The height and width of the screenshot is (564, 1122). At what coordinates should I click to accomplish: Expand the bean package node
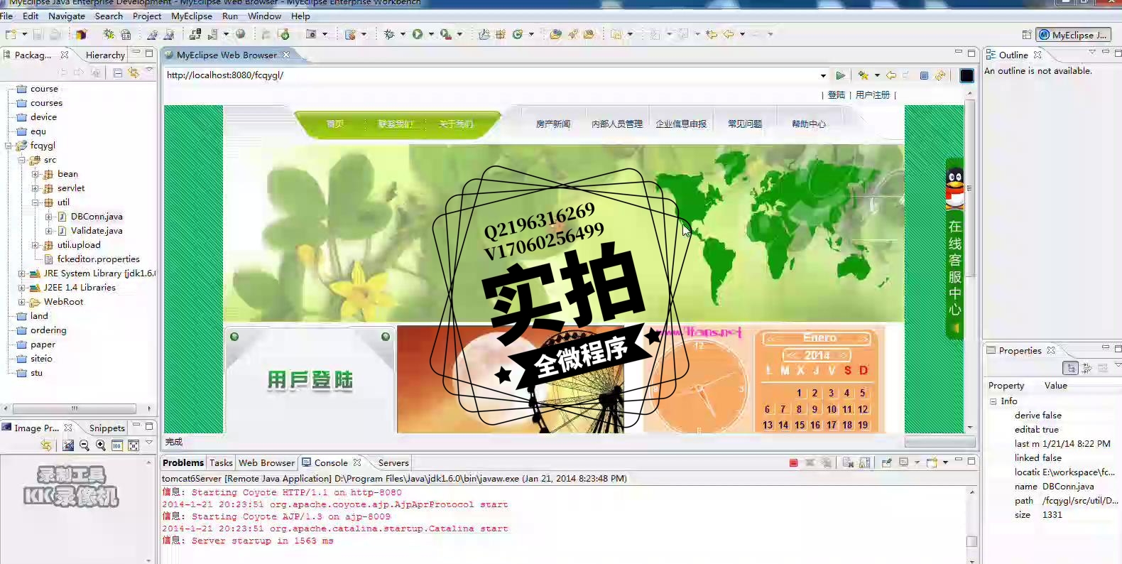pos(35,174)
